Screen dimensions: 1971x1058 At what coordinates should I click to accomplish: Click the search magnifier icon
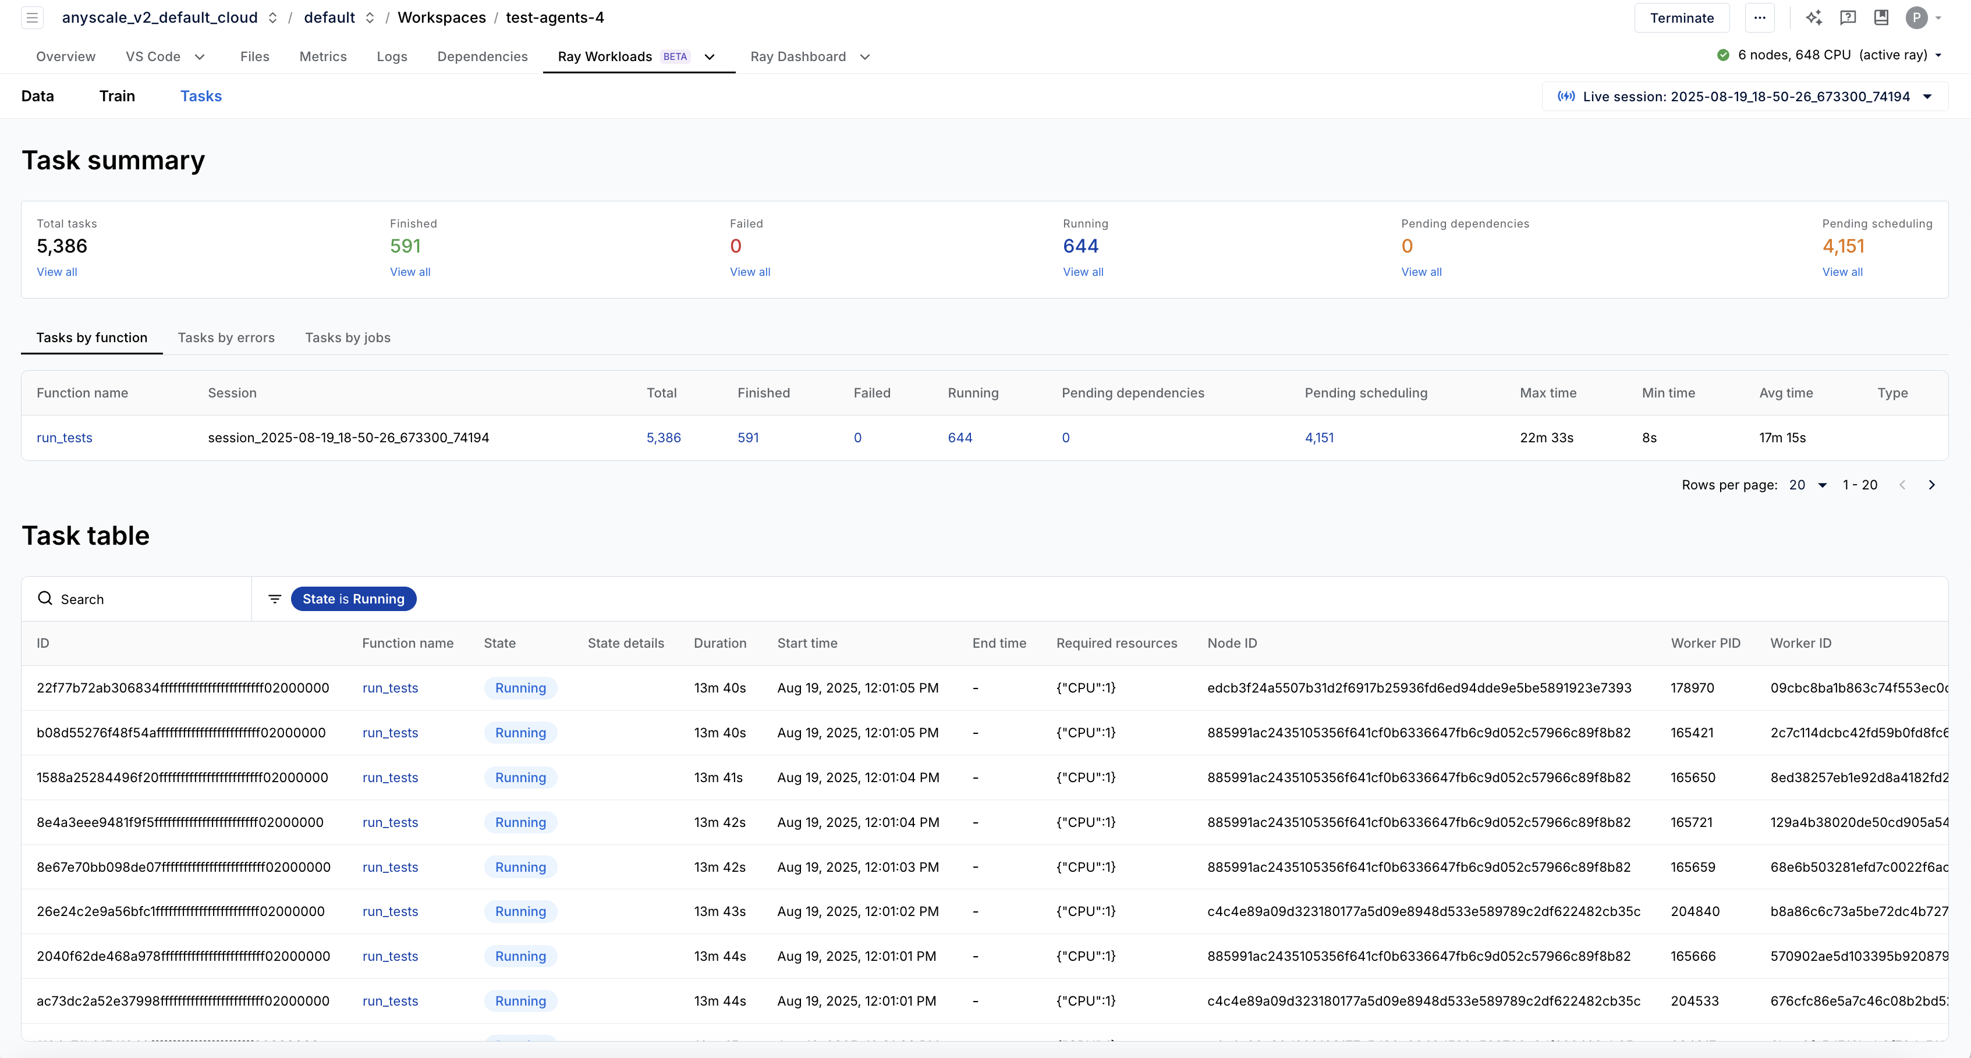click(x=46, y=598)
